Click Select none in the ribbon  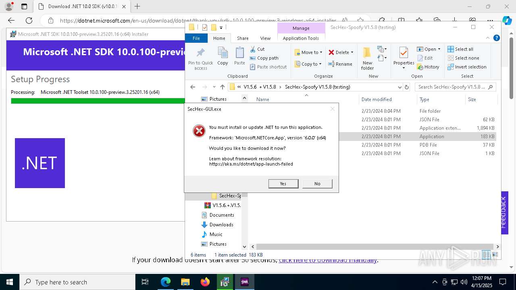point(463,58)
